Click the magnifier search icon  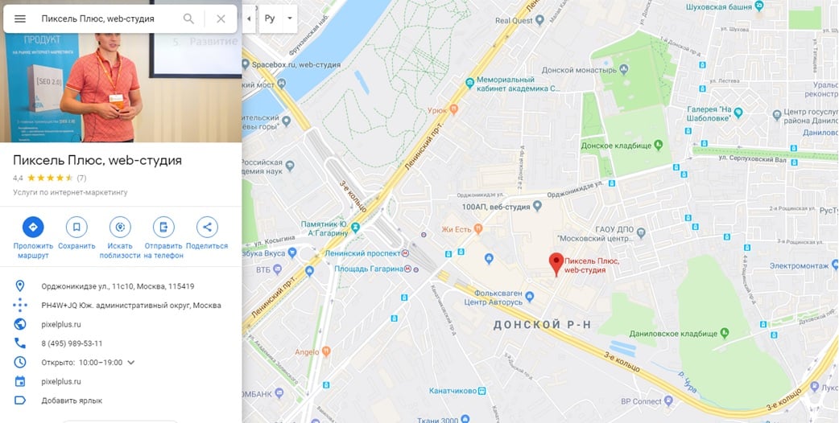[188, 18]
